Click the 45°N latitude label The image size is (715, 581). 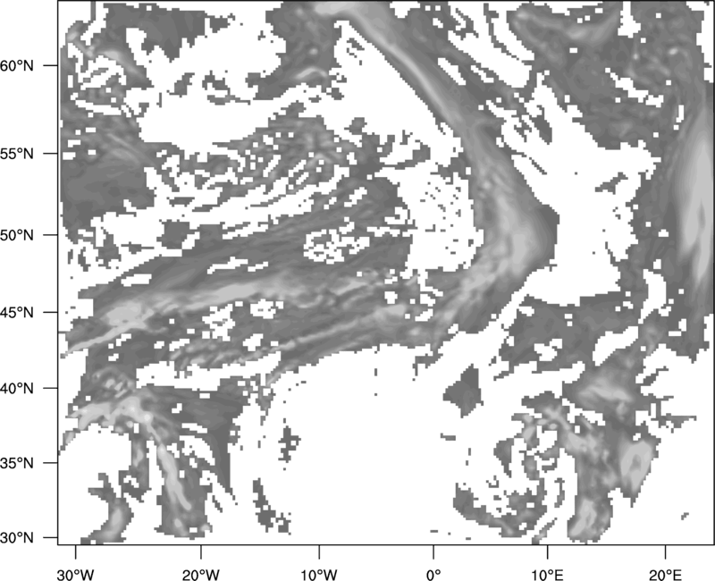pos(17,312)
